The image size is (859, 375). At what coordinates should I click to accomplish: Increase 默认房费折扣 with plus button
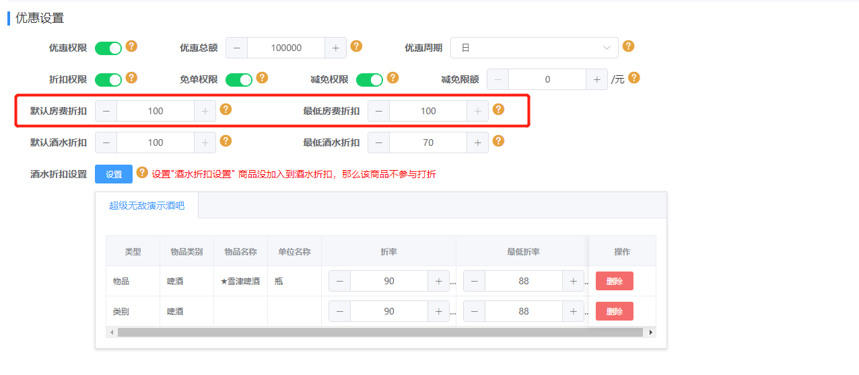point(205,111)
